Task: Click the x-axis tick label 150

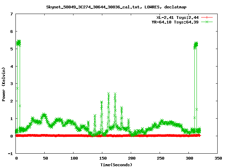Action: pyautogui.click(x=103, y=158)
